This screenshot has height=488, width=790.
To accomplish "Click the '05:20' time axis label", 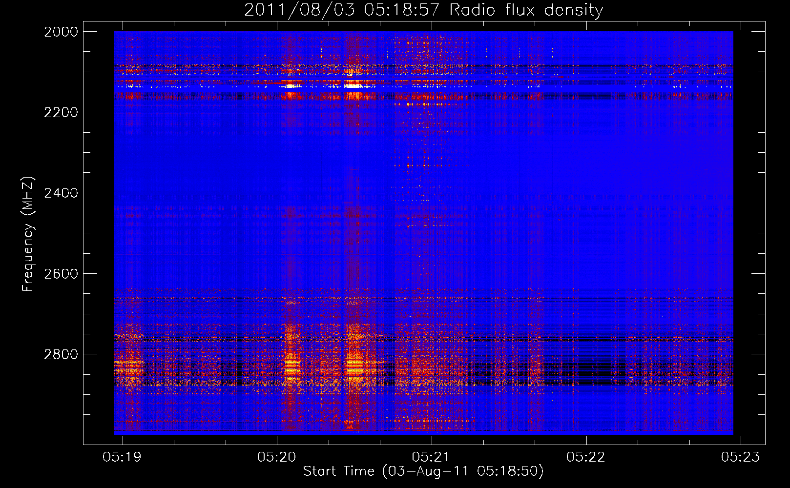I will (277, 457).
